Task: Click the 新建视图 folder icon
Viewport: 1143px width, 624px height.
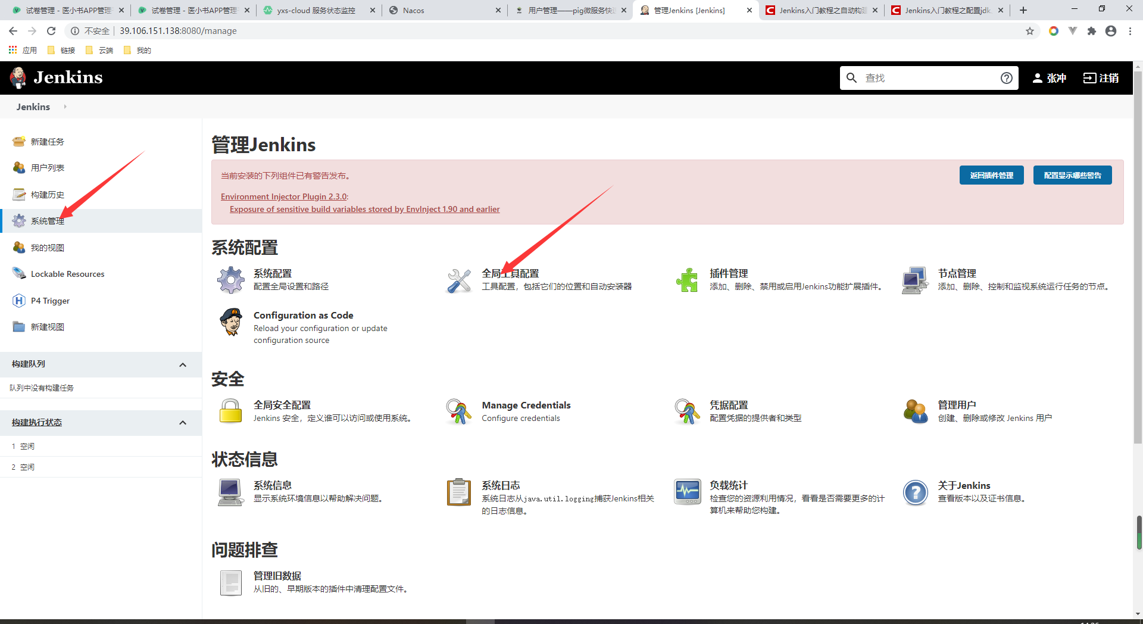Action: pos(19,327)
